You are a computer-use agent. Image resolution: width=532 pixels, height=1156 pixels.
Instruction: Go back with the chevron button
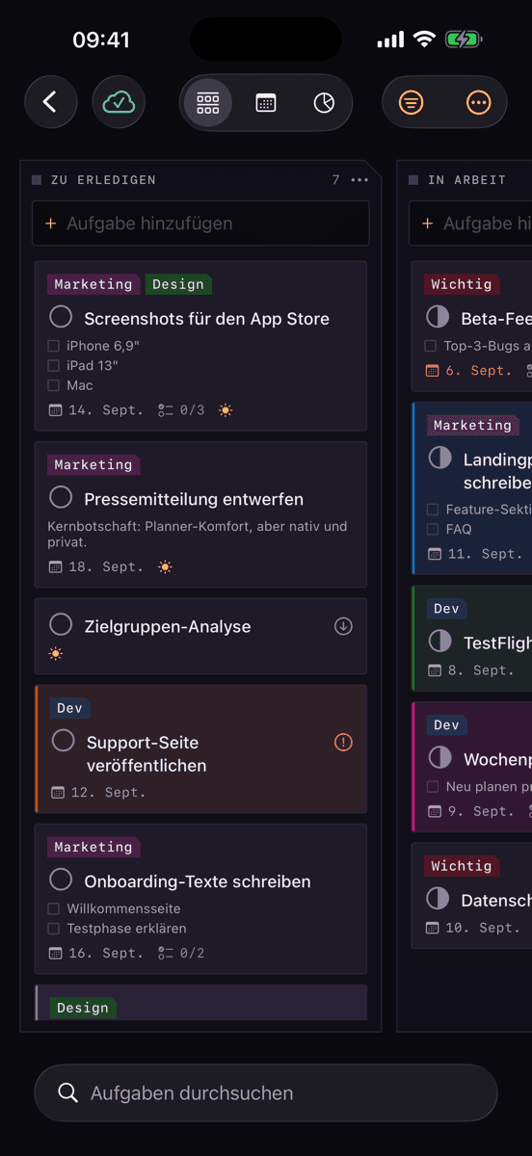[x=51, y=102]
